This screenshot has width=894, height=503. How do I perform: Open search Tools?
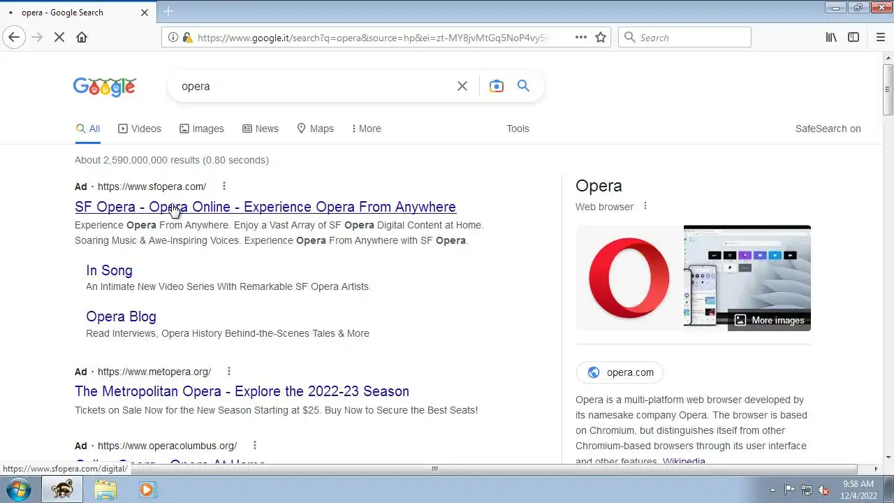(518, 129)
